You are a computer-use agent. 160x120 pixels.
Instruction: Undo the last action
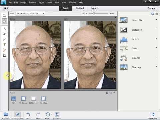click(x=28, y=116)
